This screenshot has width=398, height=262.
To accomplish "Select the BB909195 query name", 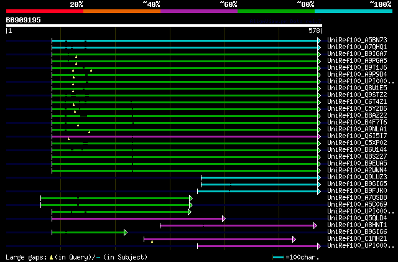I will point(24,20).
